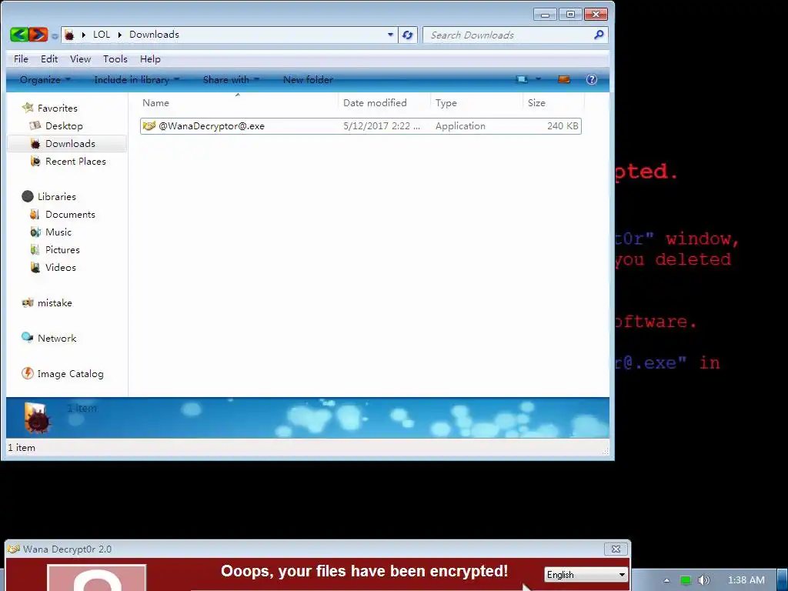788x591 pixels.
Task: Click Wana Decrypt0r title bar icon
Action: pyautogui.click(x=14, y=549)
